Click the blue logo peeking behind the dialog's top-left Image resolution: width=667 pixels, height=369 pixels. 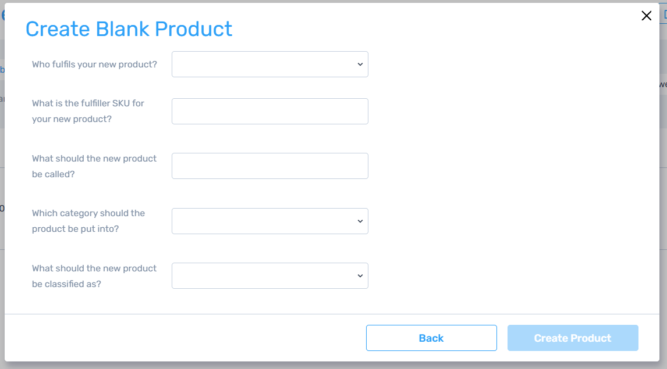[x=2, y=16]
